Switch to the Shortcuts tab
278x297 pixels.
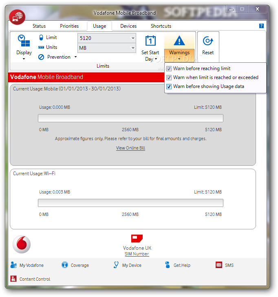(x=161, y=26)
